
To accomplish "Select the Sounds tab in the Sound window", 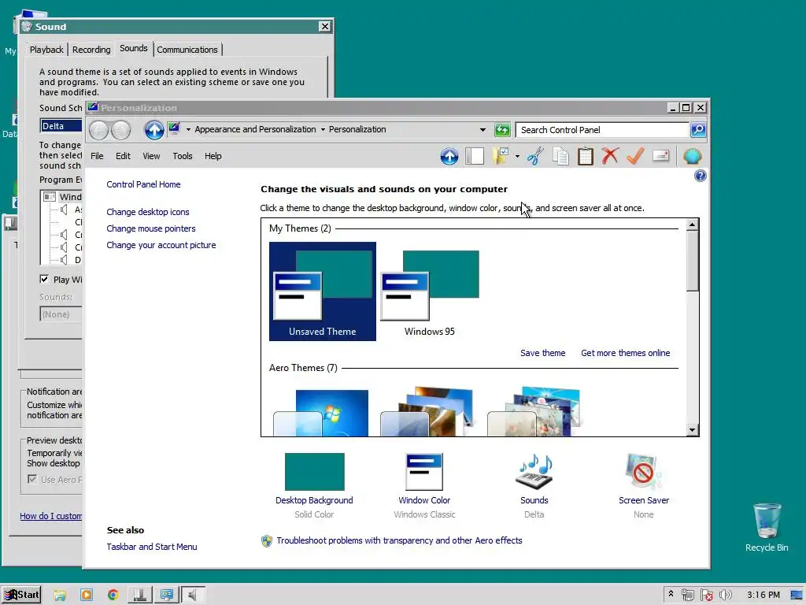I will pyautogui.click(x=134, y=48).
